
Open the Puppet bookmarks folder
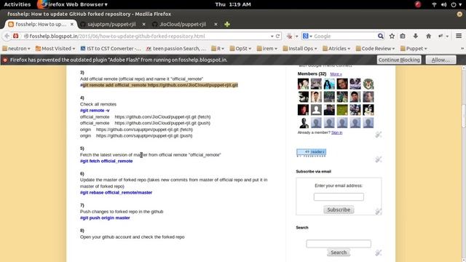[414, 49]
